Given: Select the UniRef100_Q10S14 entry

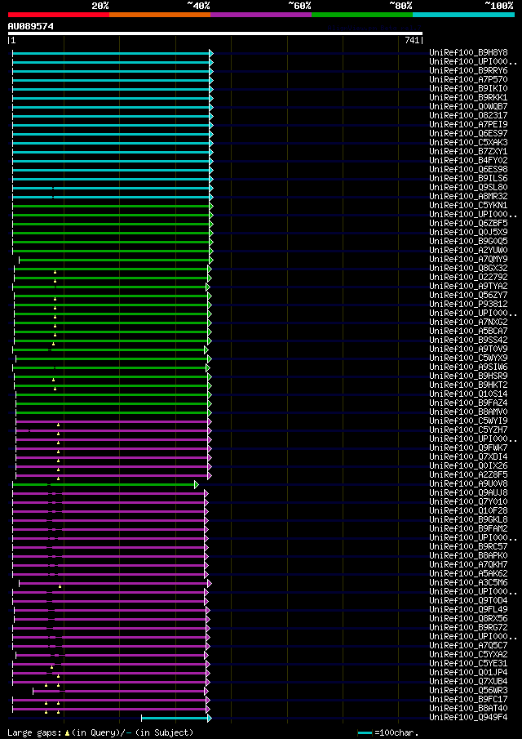Looking at the screenshot, I should tap(468, 394).
